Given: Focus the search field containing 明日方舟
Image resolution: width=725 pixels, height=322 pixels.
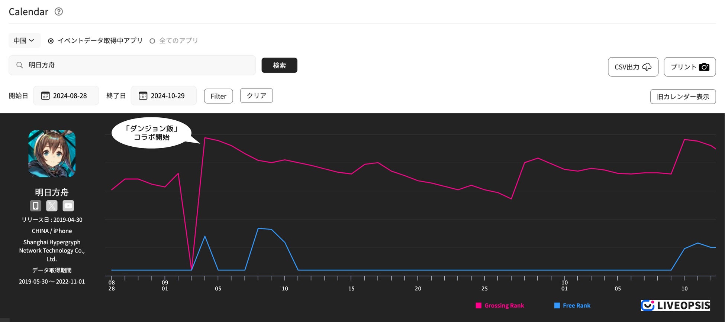Looking at the screenshot, I should (132, 65).
